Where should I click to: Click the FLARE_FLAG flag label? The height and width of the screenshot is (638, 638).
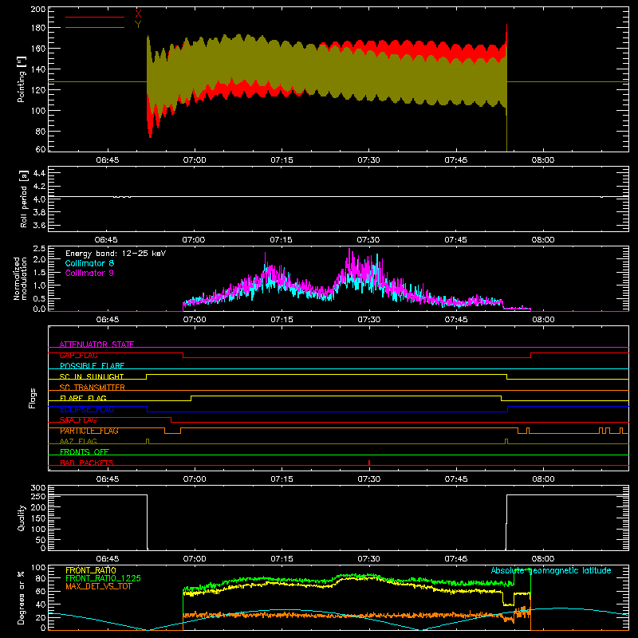(83, 398)
